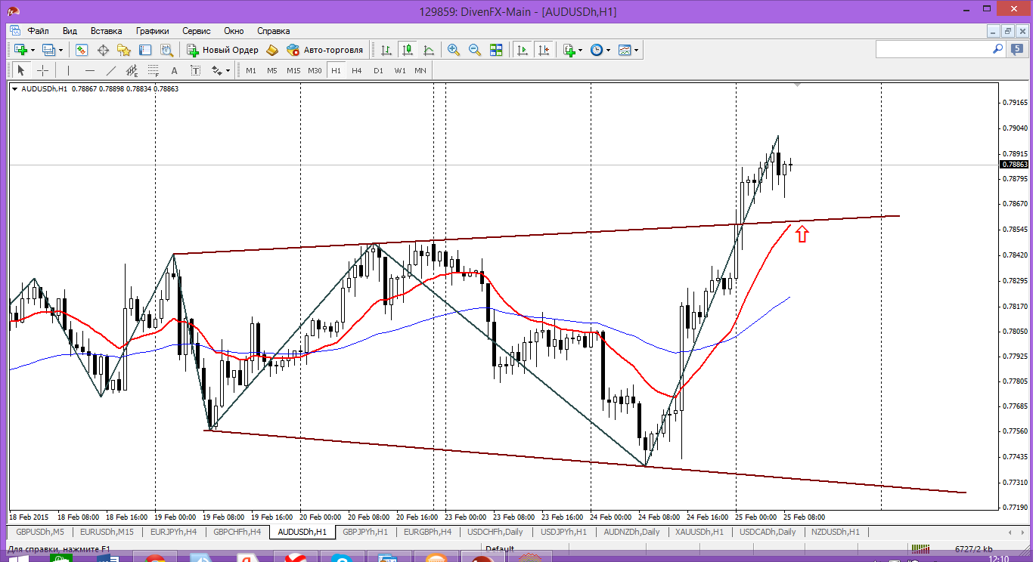Open the Navigator panel with star folder
This screenshot has width=1036, height=562.
[124, 50]
